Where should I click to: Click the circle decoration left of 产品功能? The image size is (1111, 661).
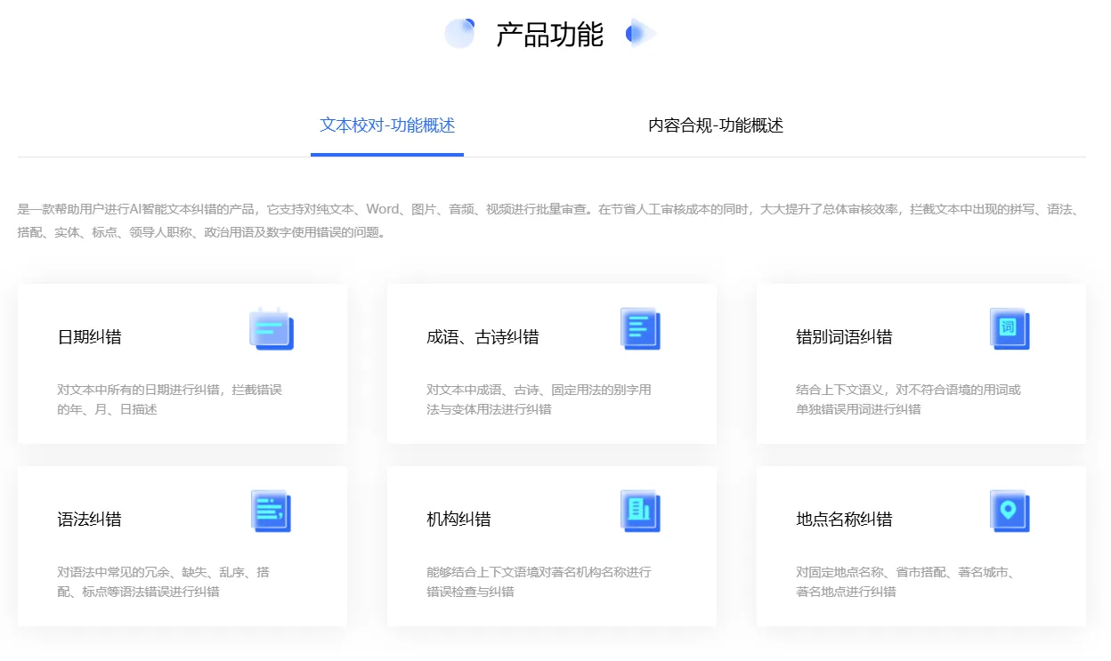tap(459, 34)
